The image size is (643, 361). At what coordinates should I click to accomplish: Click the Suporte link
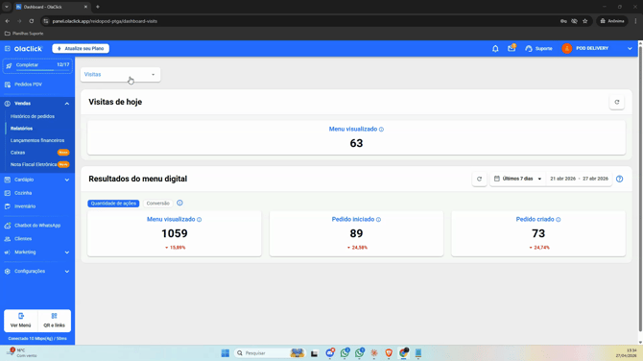544,48
